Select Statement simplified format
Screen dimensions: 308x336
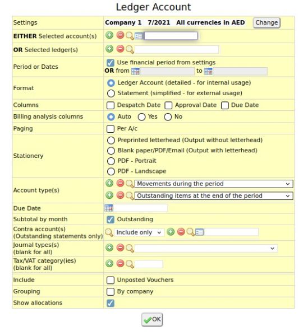coord(111,94)
